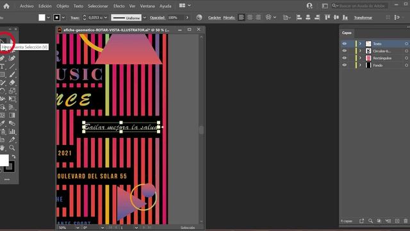Open the stroke weight dropdown
This screenshot has height=231, width=410.
[106, 17]
